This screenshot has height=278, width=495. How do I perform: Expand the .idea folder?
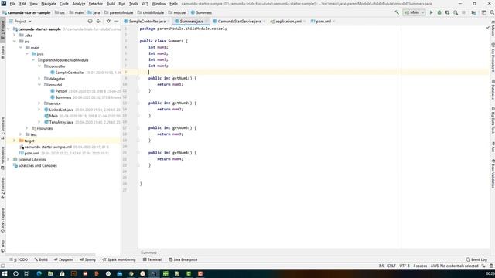(x=14, y=35)
